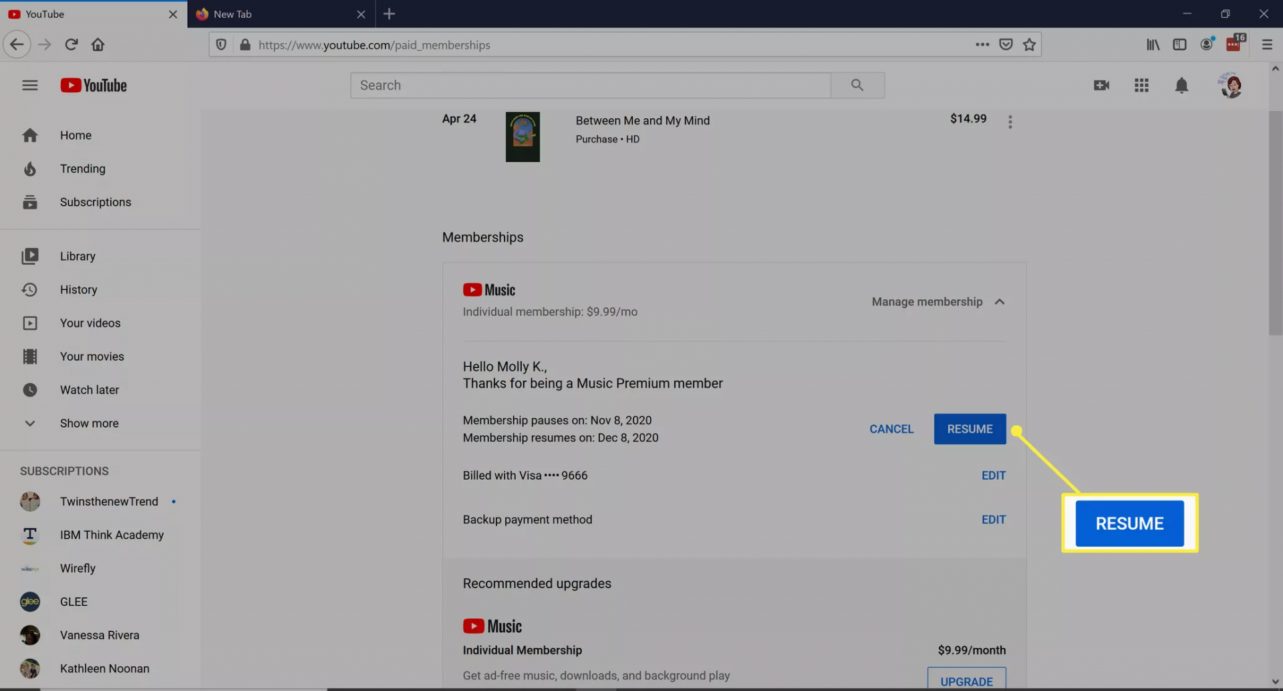Image resolution: width=1283 pixels, height=691 pixels.
Task: Open the Between Me and My Mind thumbnail
Action: pyautogui.click(x=523, y=137)
